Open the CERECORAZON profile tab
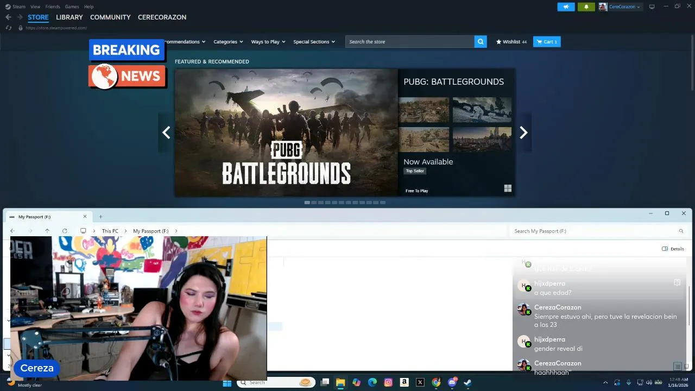 tap(162, 17)
